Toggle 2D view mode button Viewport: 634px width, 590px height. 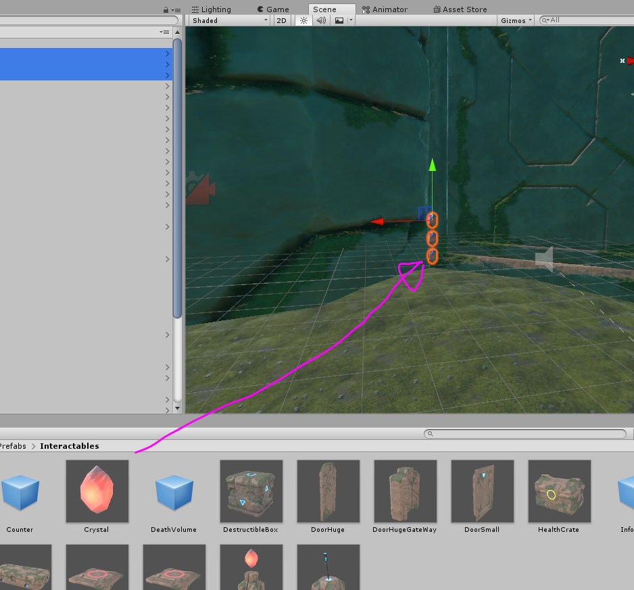281,21
